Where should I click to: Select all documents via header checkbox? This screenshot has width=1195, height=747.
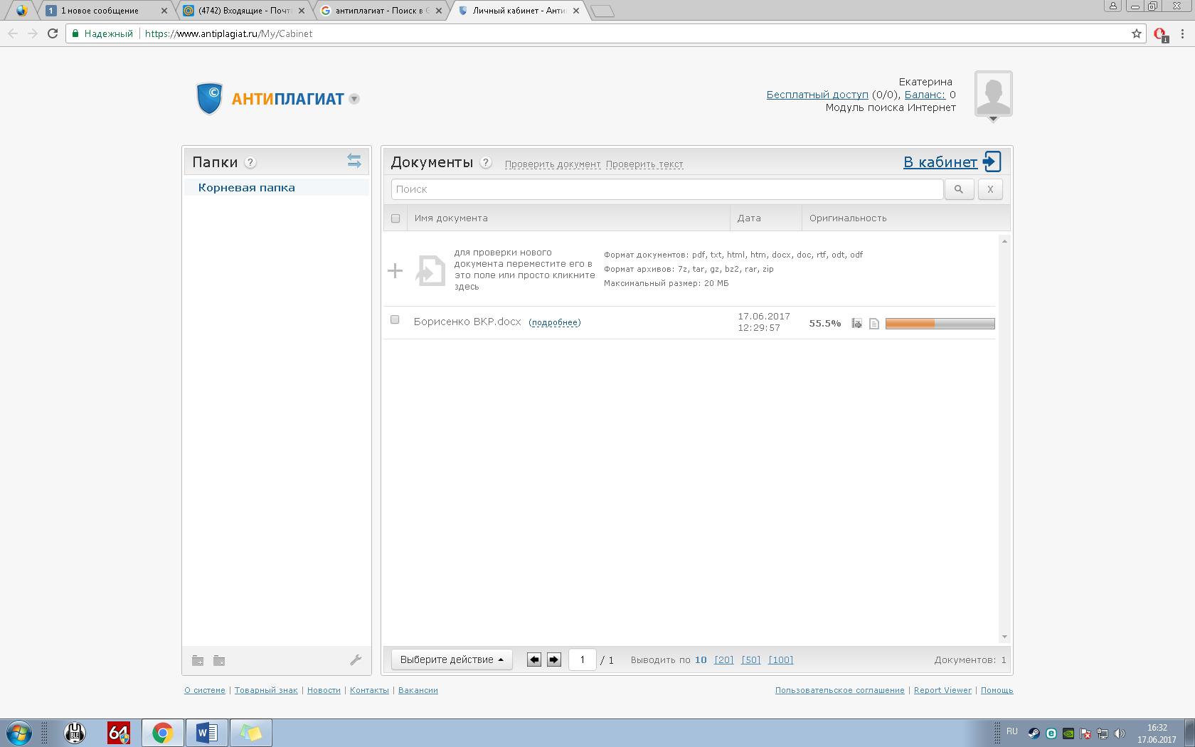pyautogui.click(x=395, y=218)
